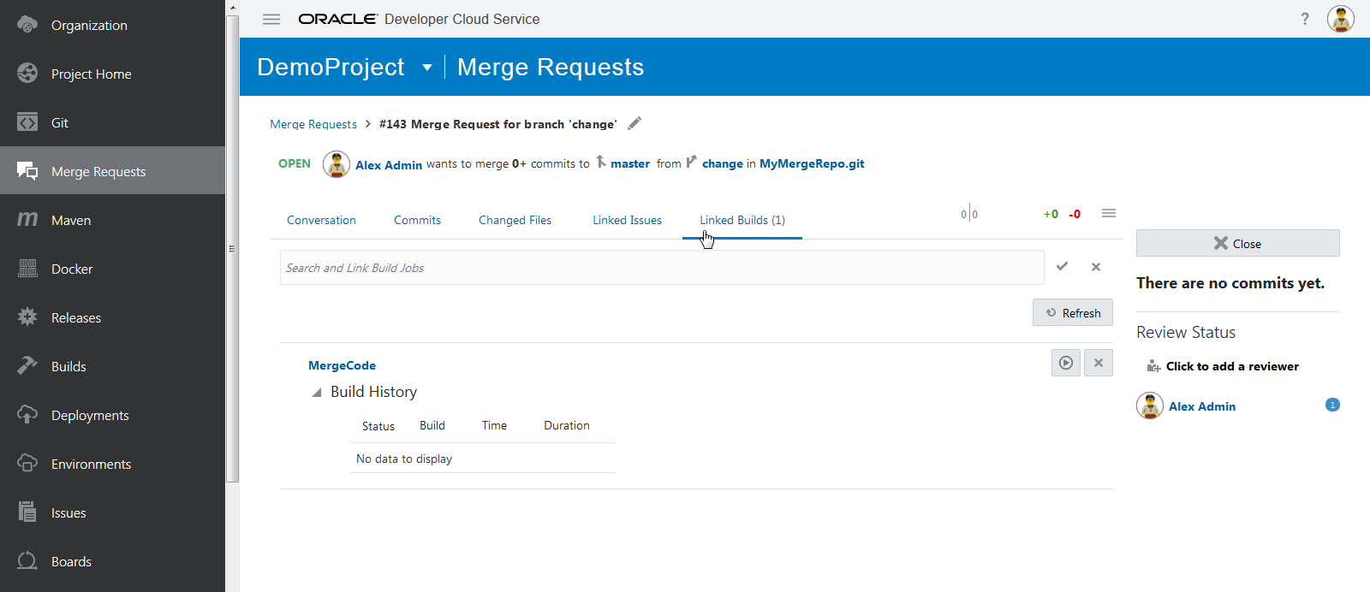The height and width of the screenshot is (592, 1370).
Task: Open the merge request options menu icon
Action: click(x=1109, y=213)
